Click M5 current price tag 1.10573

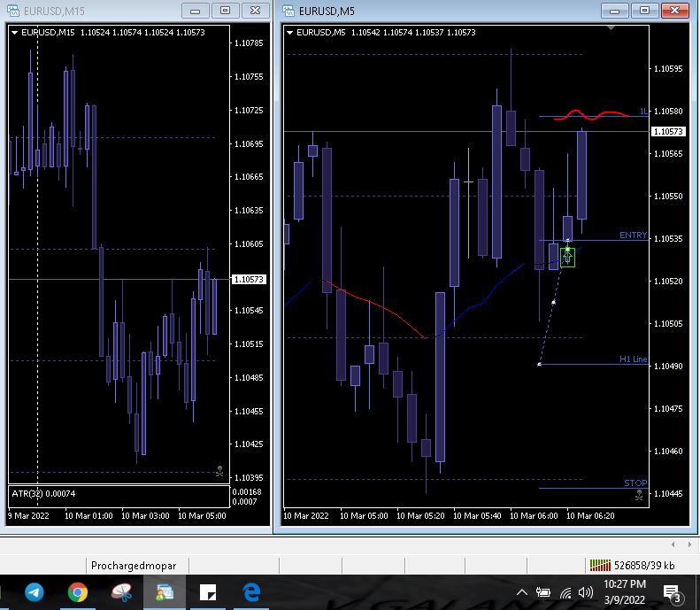668,132
